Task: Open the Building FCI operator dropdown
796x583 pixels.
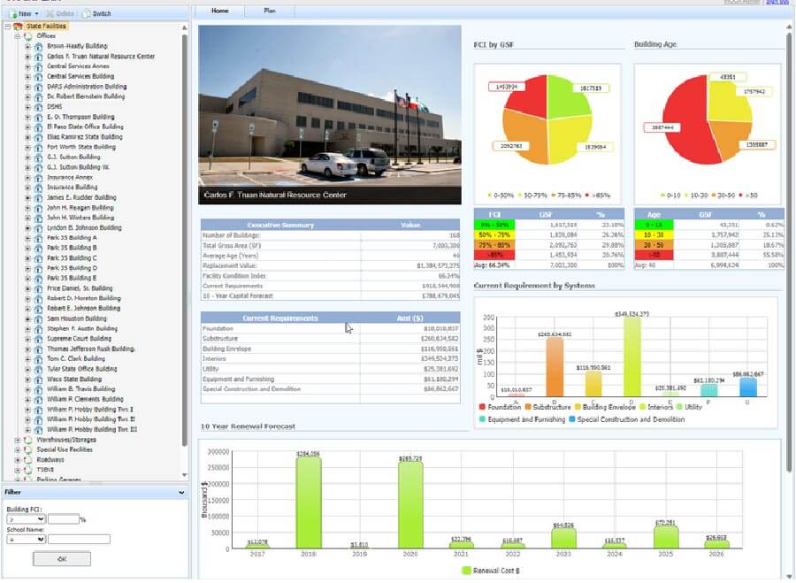Action: (26, 519)
